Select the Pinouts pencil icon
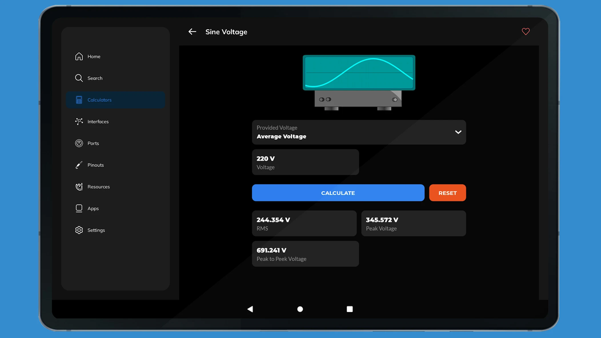Viewport: 601px width, 338px height. (x=79, y=164)
